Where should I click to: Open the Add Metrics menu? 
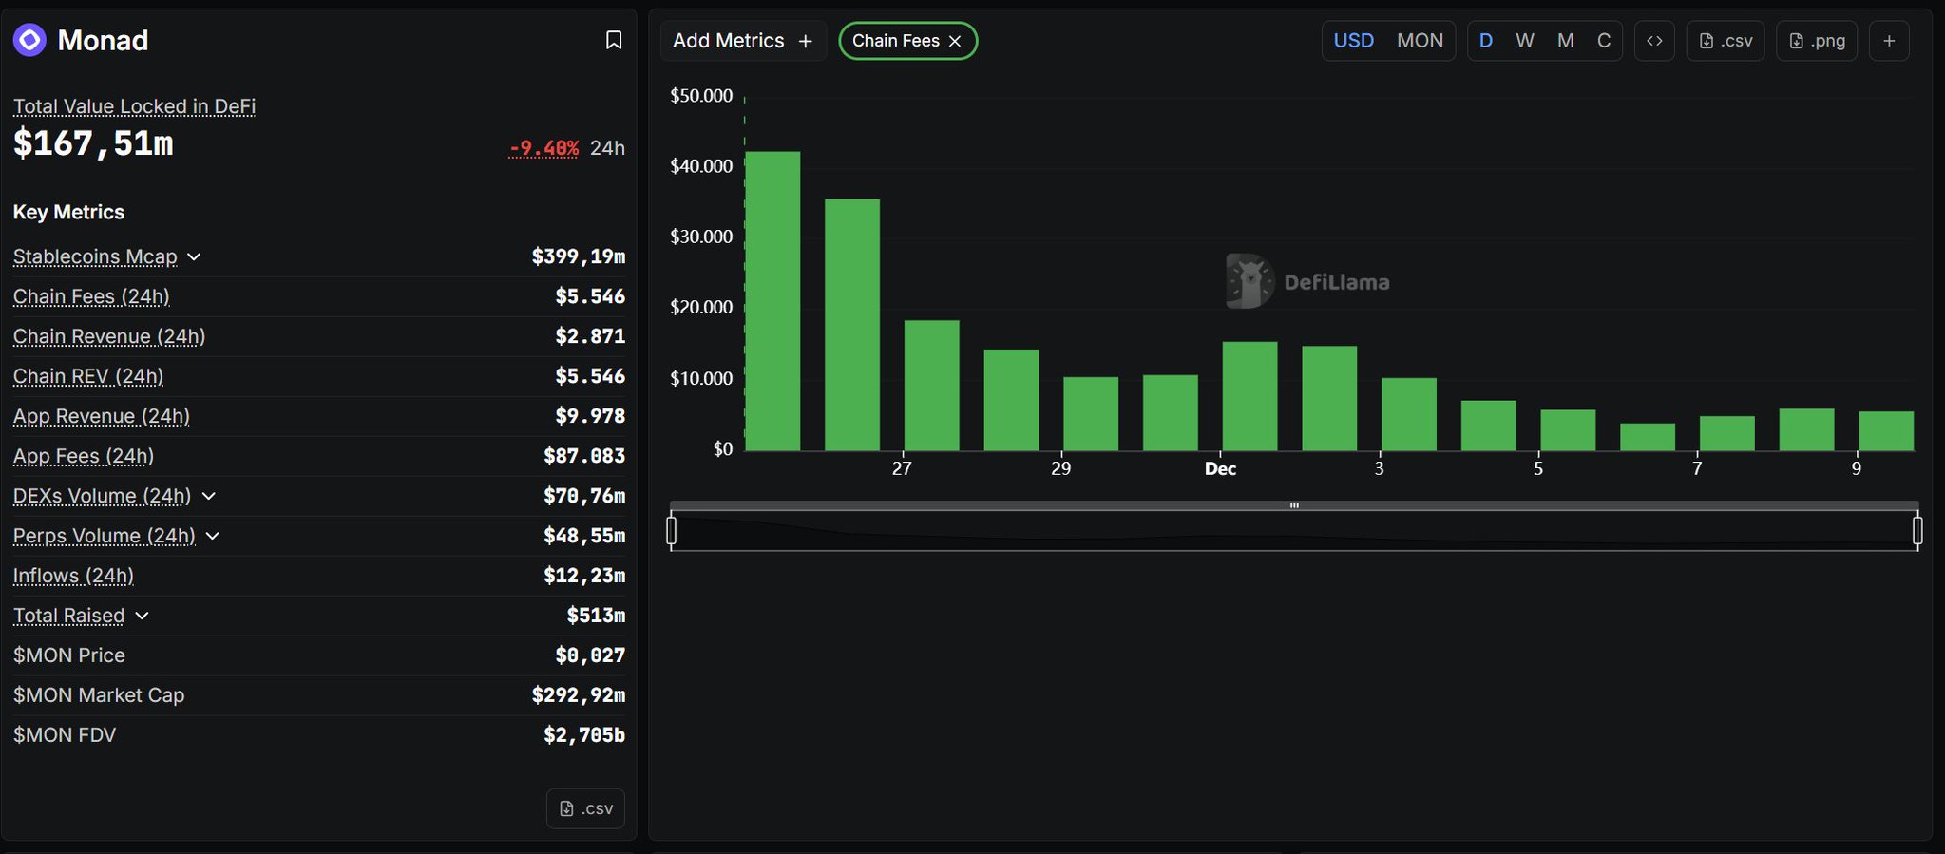click(x=742, y=41)
